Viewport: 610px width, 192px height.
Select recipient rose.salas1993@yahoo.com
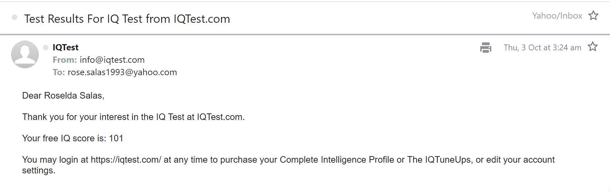(x=122, y=72)
